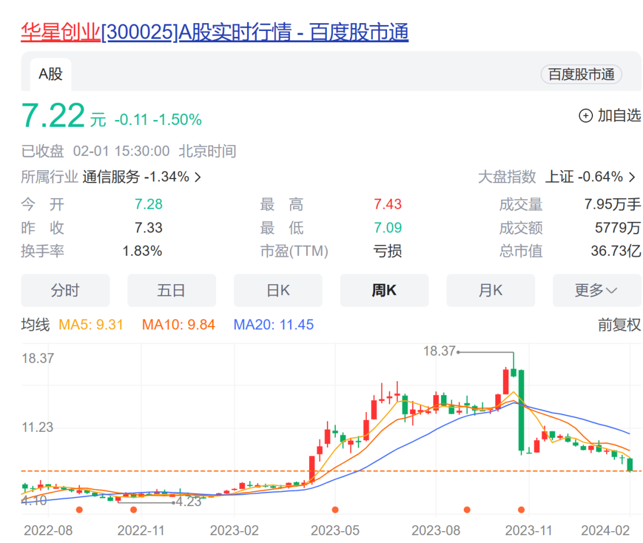Click the 换手率 value 1.83%
The width and height of the screenshot is (643, 543).
(x=142, y=250)
